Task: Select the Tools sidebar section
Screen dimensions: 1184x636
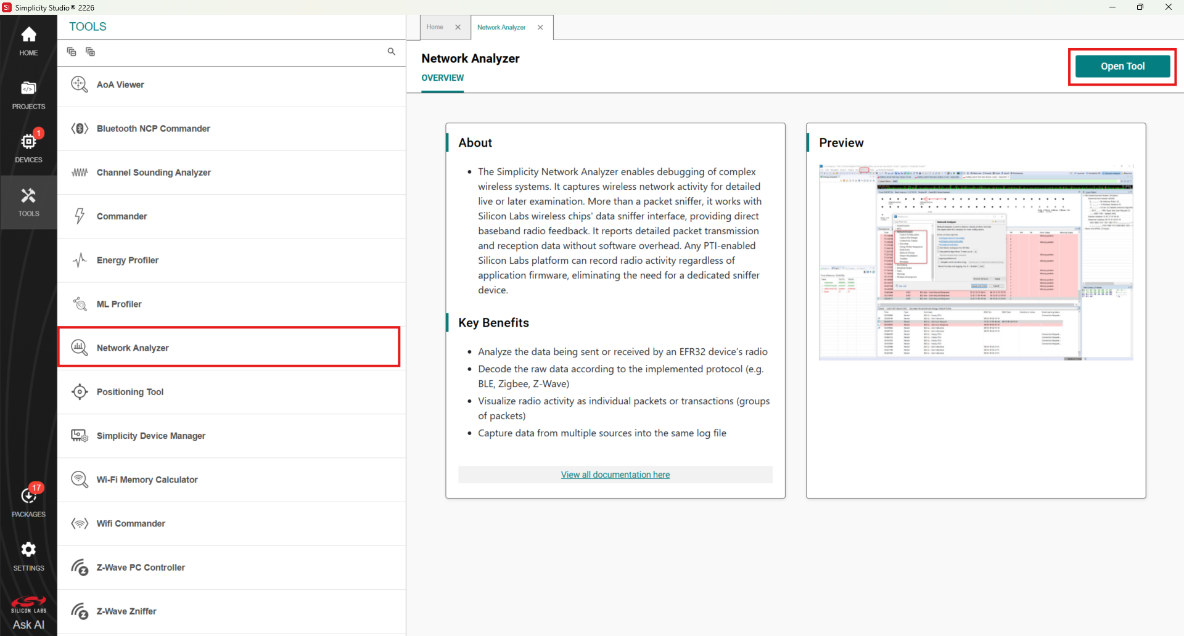Action: 28,202
